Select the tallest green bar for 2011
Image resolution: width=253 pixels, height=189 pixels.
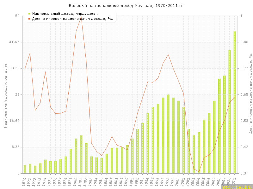click(235, 102)
